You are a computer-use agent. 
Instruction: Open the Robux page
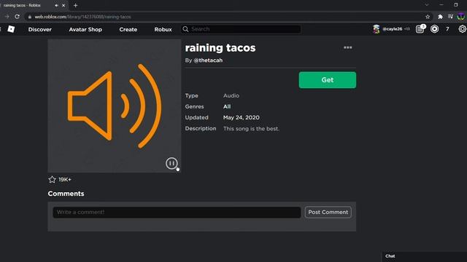pyautogui.click(x=163, y=29)
